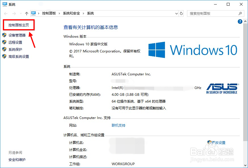
Task: Open the recent locations dropdown arrow
Action: (21, 14)
